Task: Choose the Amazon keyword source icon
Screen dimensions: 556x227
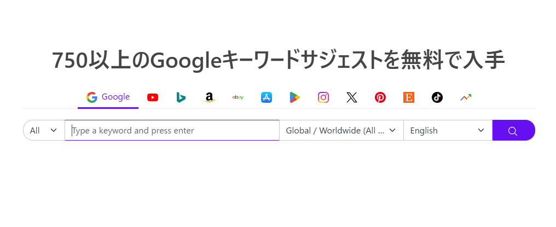Action: pos(209,97)
